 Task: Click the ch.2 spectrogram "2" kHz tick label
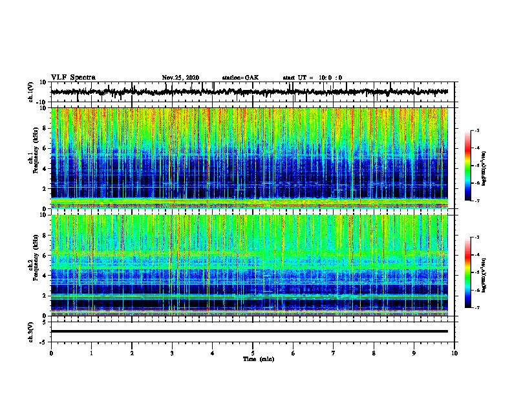point(45,296)
